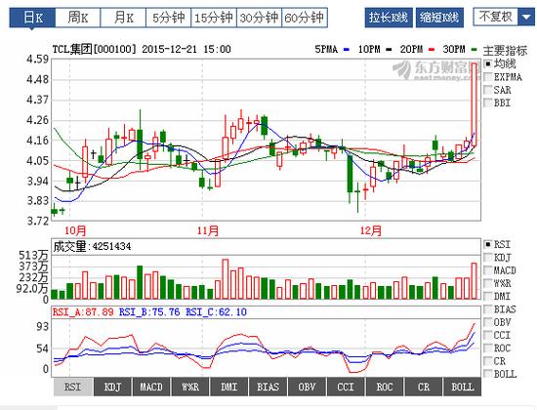Screen dimensions: 537x410
Task: Select the 日K daily chart tab
Action: pos(32,18)
